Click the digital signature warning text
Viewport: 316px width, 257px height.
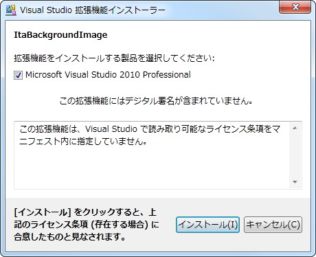coord(156,101)
